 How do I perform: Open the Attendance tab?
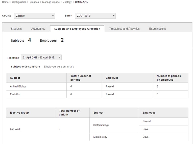coord(38,29)
